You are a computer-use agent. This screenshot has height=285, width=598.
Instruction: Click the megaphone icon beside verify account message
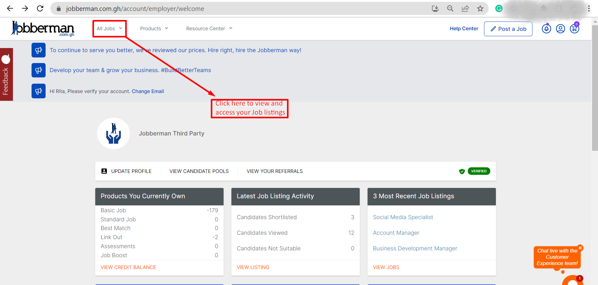click(38, 91)
